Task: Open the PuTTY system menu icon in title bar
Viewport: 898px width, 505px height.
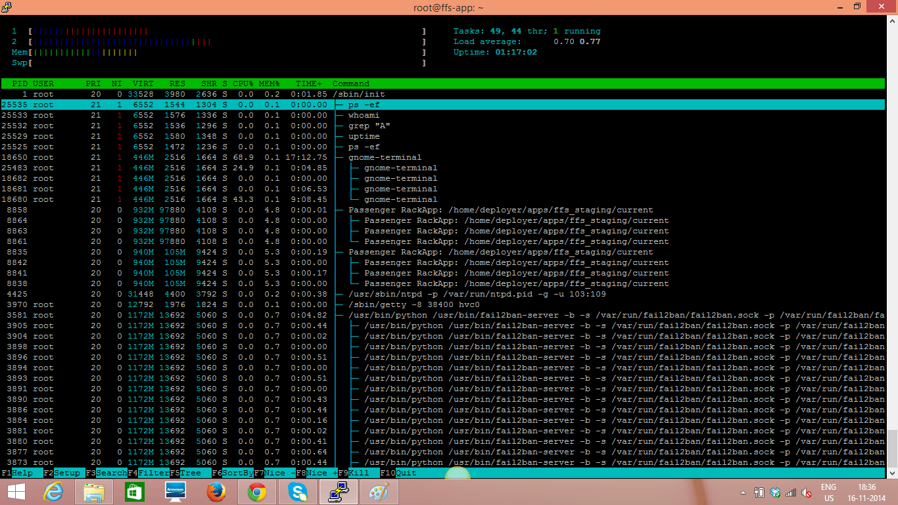Action: coord(6,7)
